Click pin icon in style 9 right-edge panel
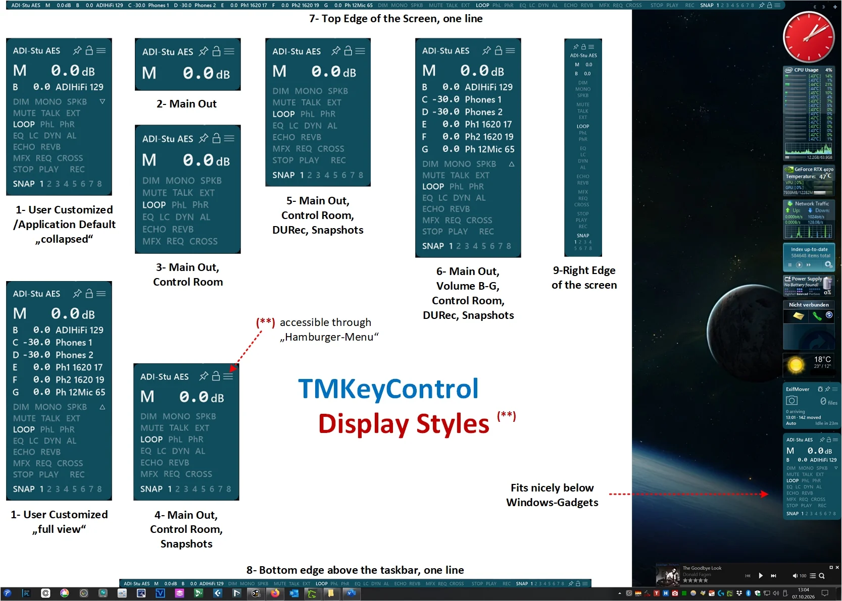Image resolution: width=842 pixels, height=601 pixels. [x=576, y=46]
